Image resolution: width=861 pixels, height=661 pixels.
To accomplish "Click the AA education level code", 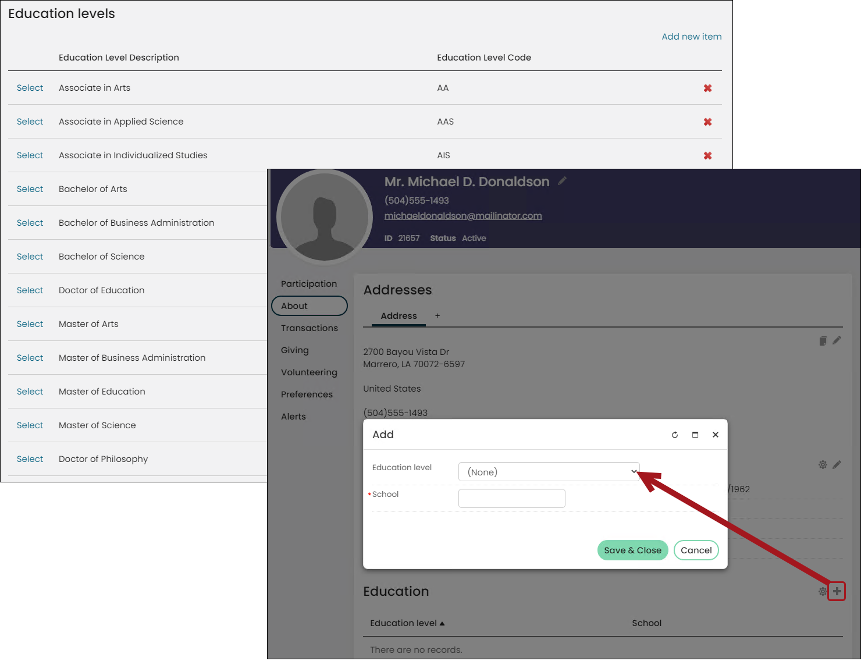I will (x=443, y=88).
